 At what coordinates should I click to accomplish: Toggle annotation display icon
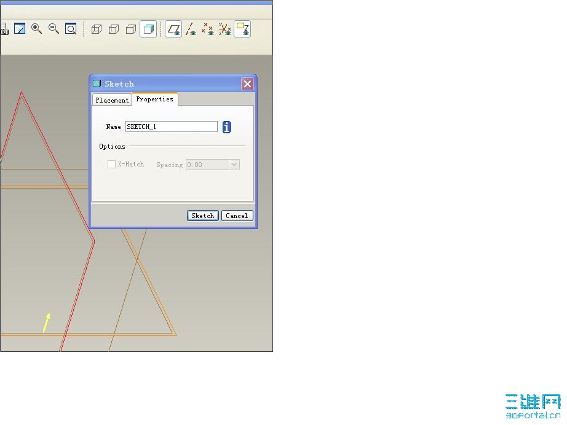(x=242, y=29)
